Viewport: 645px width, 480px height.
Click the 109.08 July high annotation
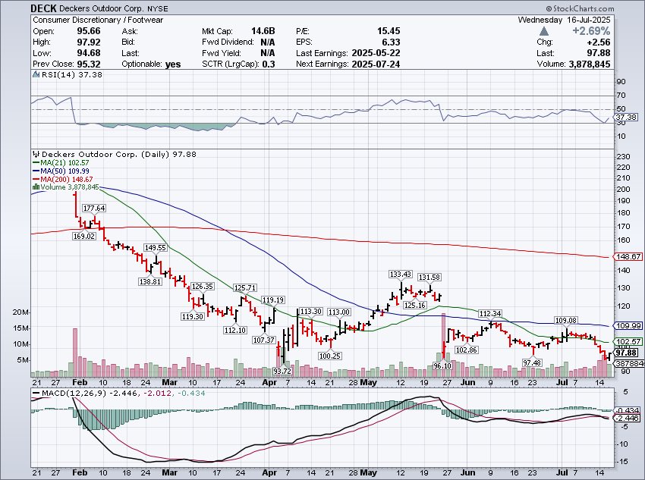click(x=565, y=320)
